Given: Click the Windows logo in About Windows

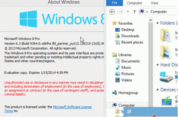Looking at the screenshot, I should (28, 19).
